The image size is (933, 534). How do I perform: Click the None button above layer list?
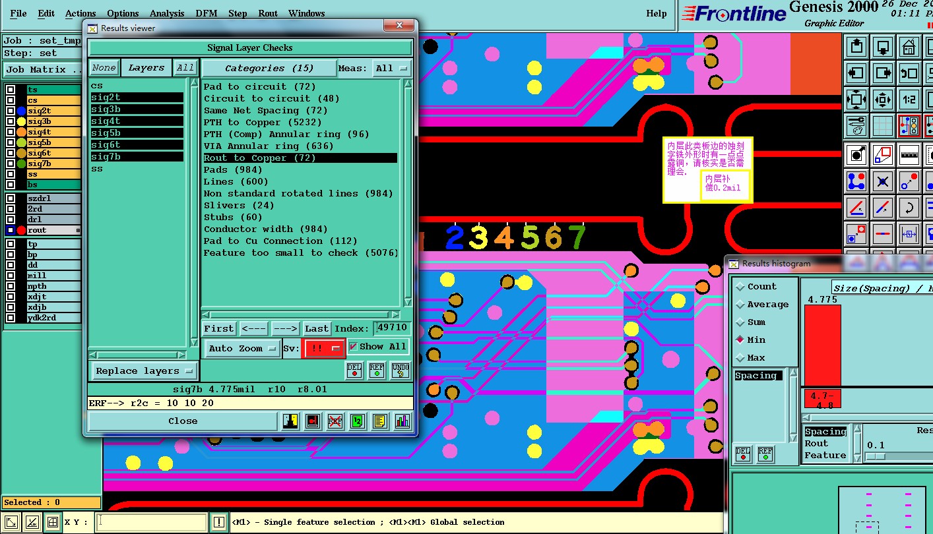[x=104, y=67]
